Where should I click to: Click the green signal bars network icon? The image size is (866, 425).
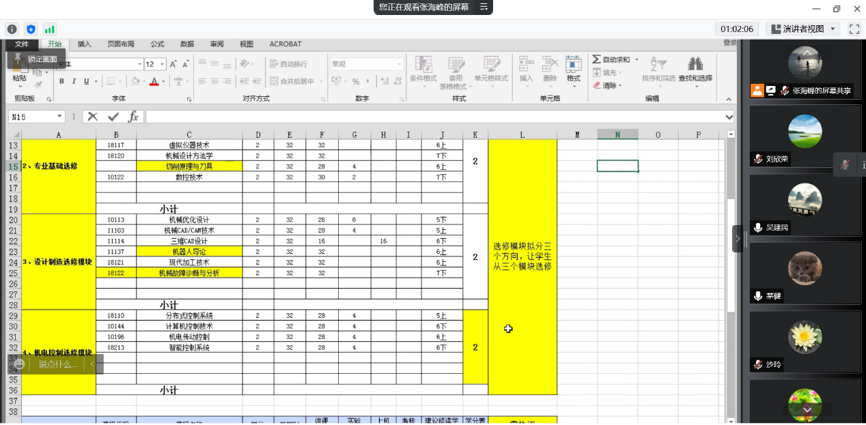[49, 29]
